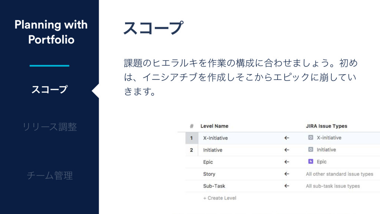
Task: Select the Initiative level name cell
Action: 213,150
